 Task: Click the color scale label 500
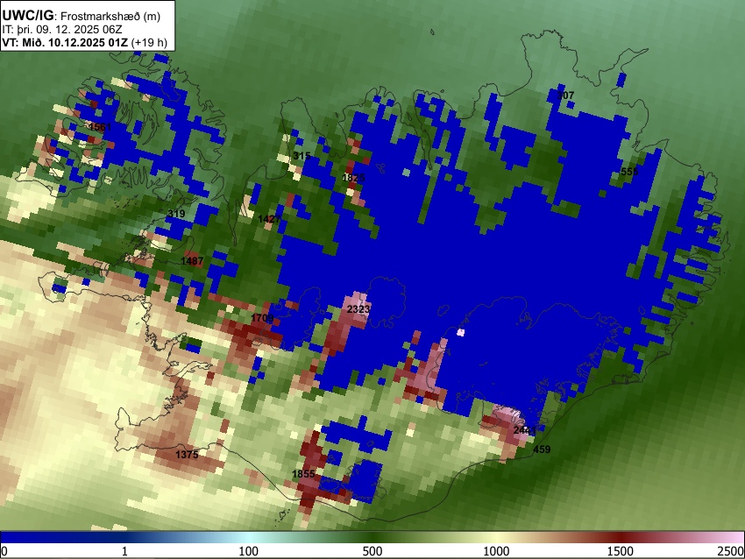pos(372,551)
